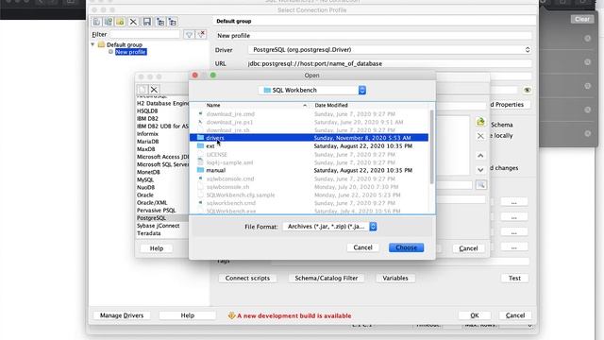Remove library entry with the X icon
The width and height of the screenshot is (604, 340).
pos(480,136)
